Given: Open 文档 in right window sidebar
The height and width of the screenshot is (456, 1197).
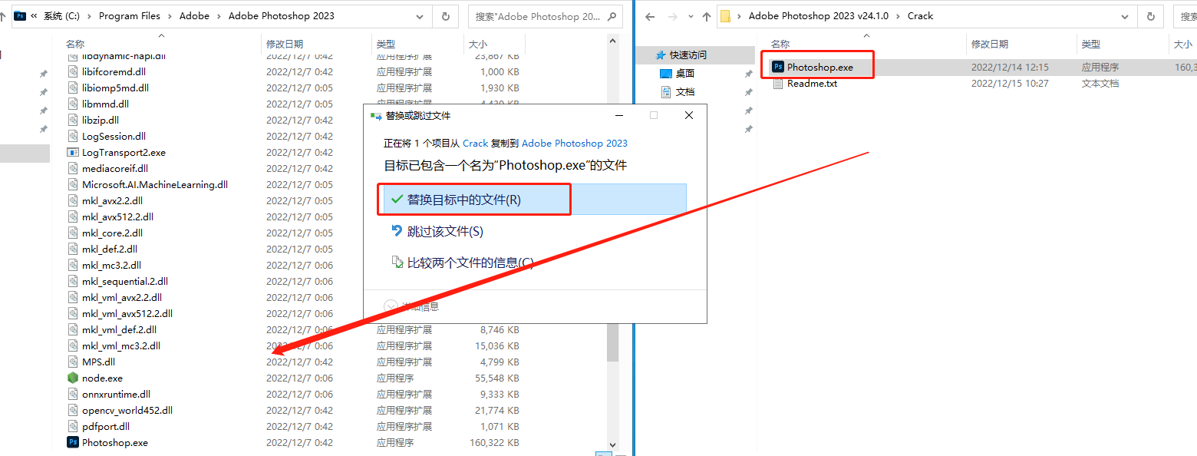Looking at the screenshot, I should (x=684, y=91).
